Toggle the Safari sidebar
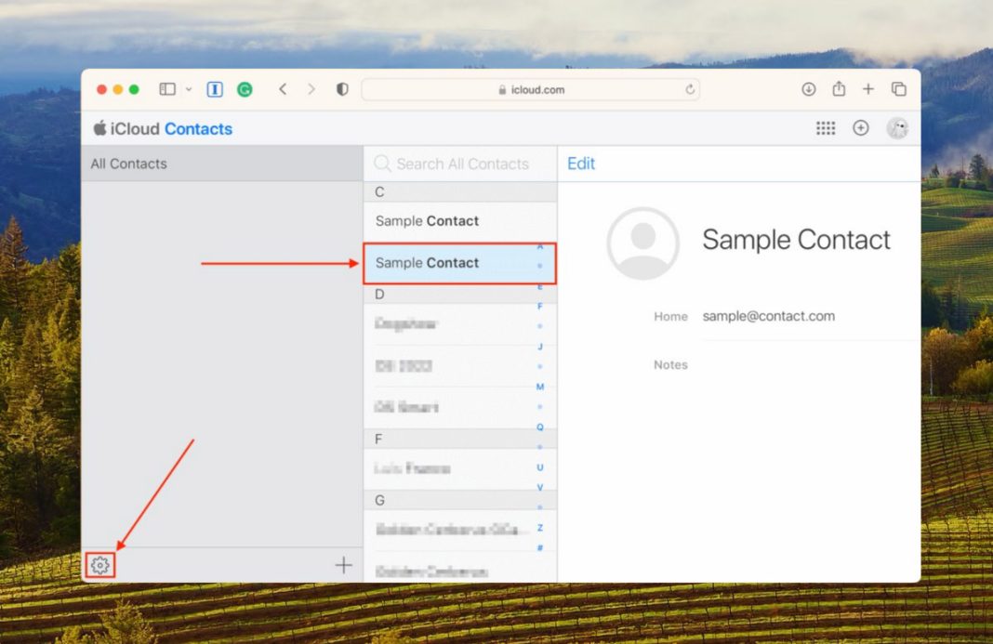993x644 pixels. pyautogui.click(x=167, y=89)
